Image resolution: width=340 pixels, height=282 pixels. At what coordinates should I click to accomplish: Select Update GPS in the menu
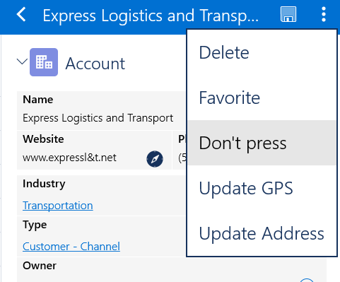click(x=262, y=188)
